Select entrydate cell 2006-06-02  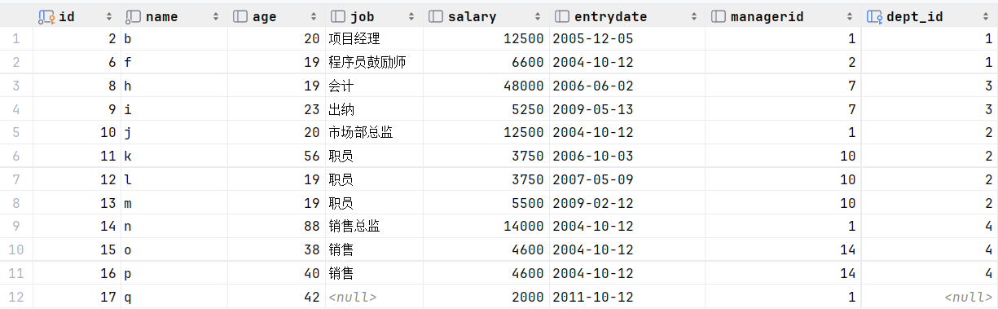pos(626,86)
